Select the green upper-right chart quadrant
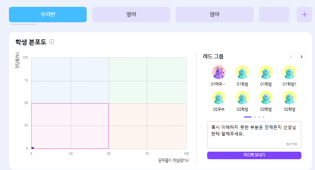Screen dimensions: 315x170 point(148,80)
